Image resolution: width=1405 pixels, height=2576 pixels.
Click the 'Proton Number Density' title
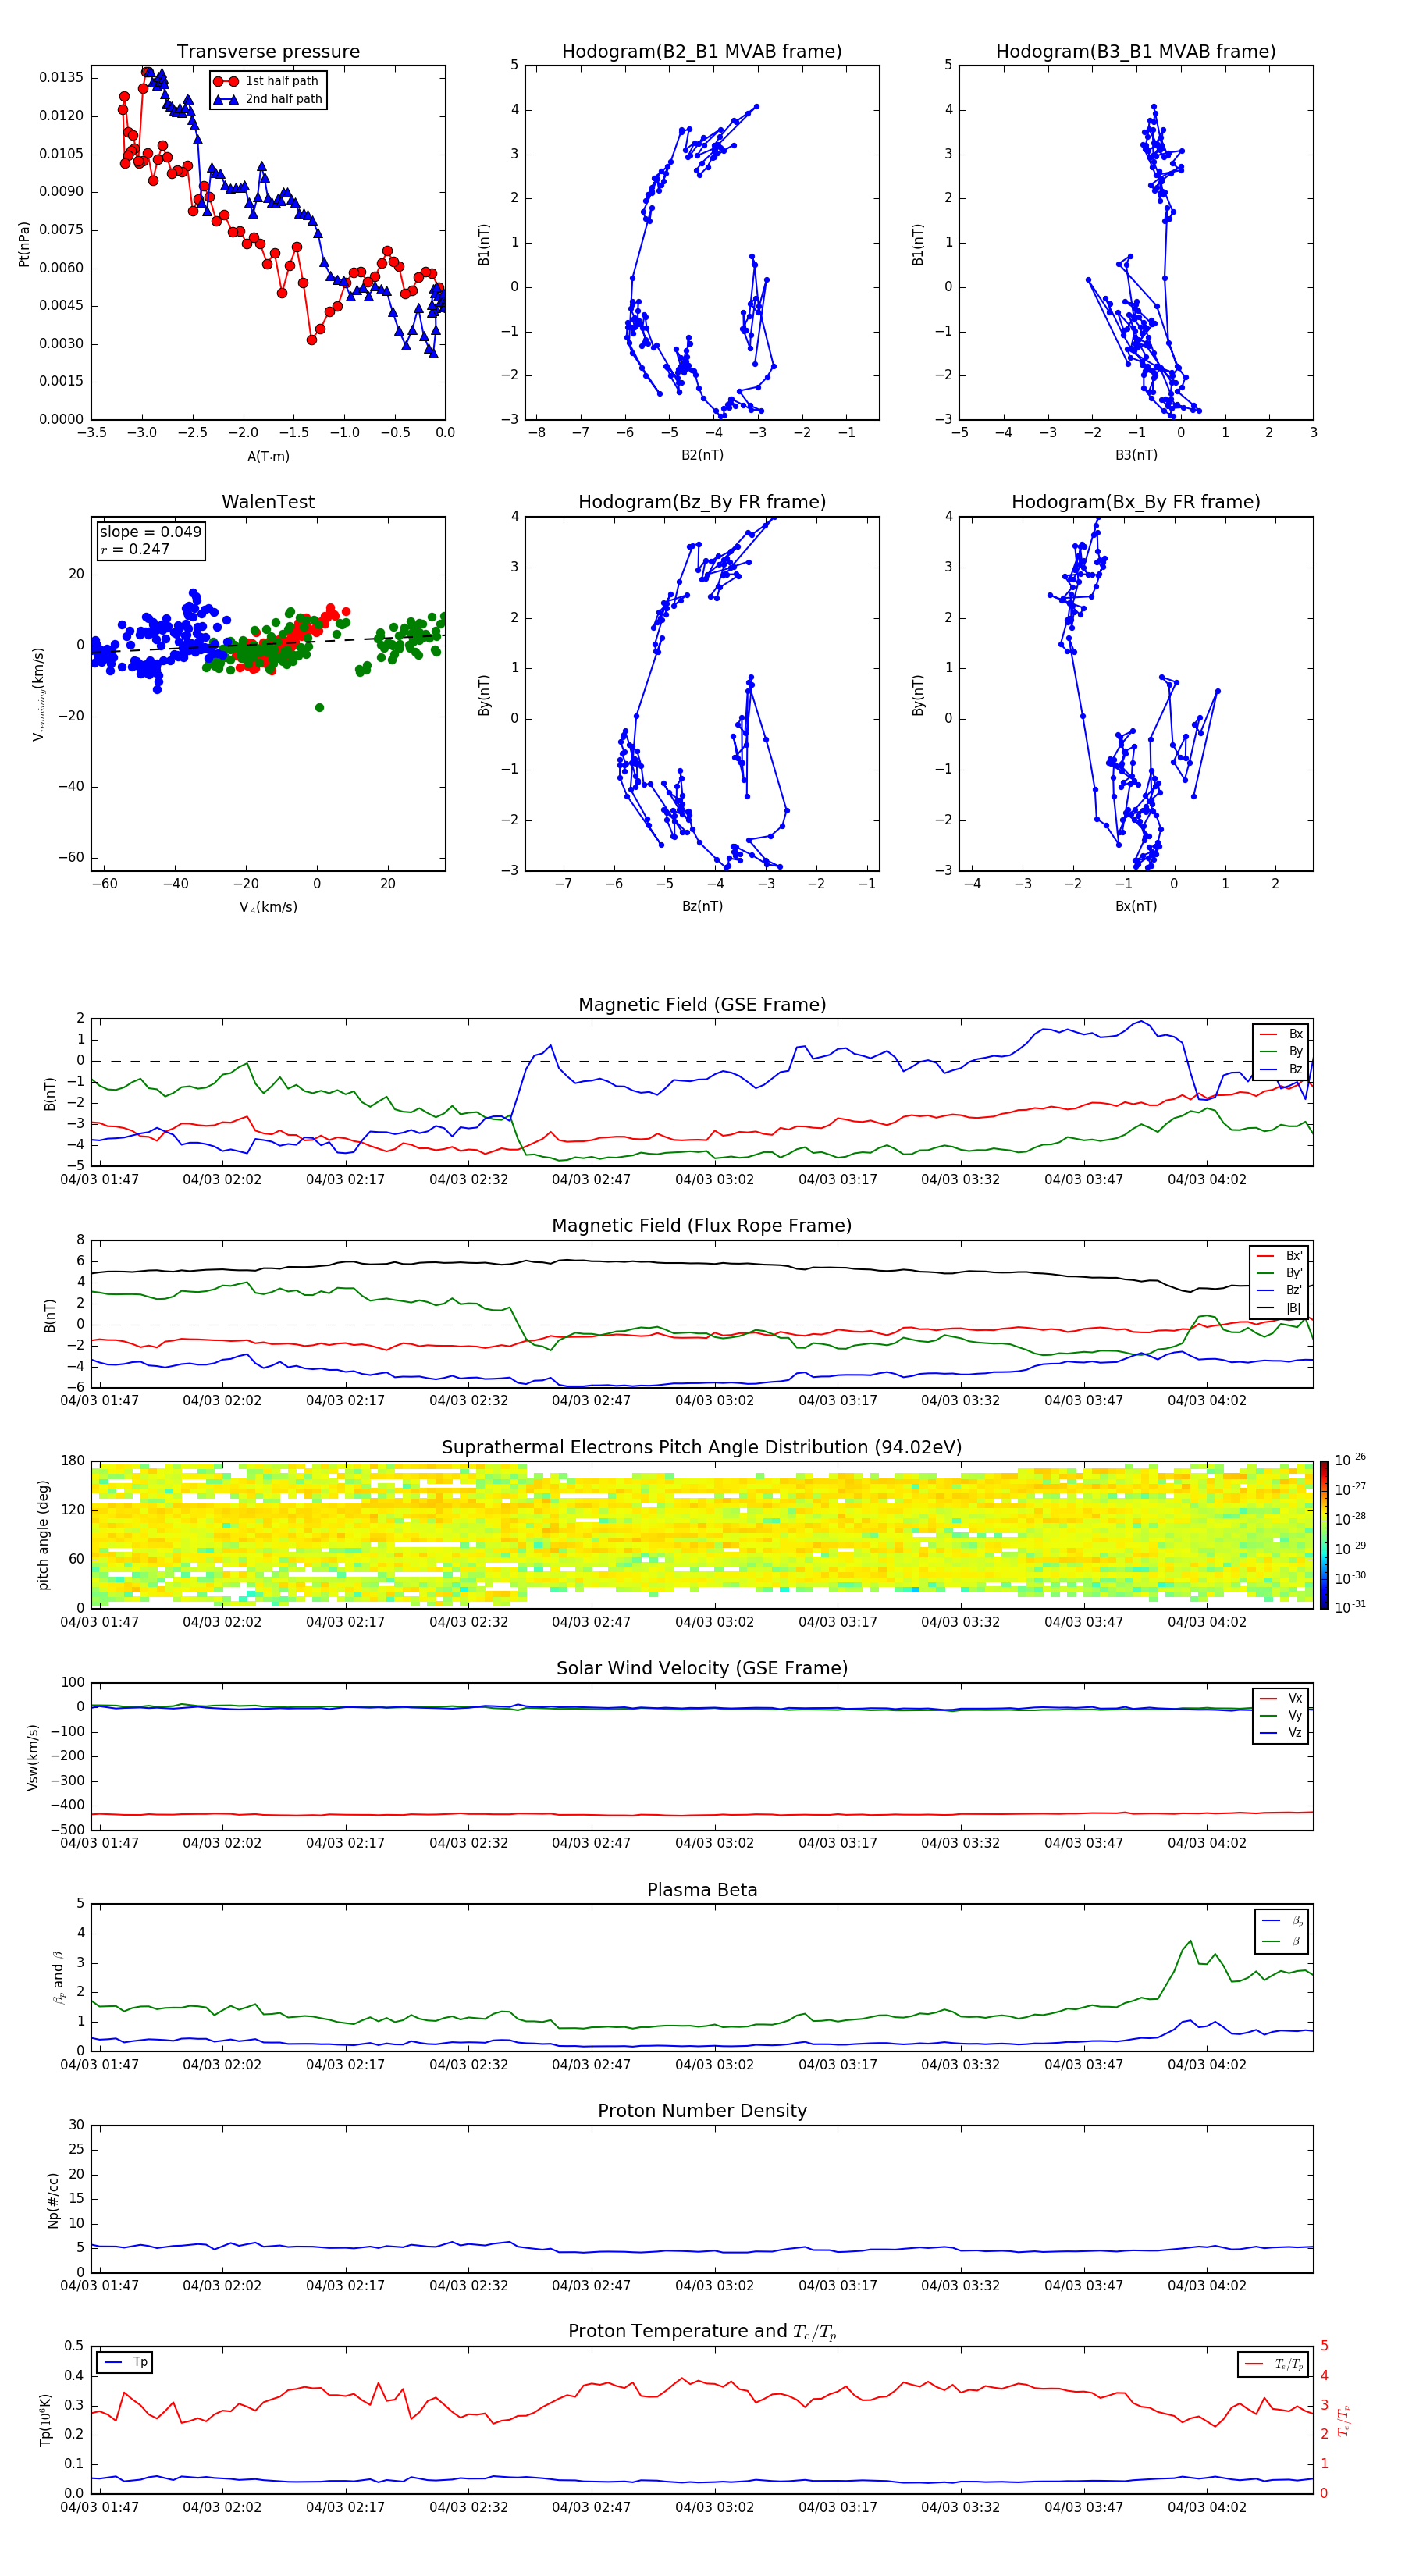pos(702,2111)
